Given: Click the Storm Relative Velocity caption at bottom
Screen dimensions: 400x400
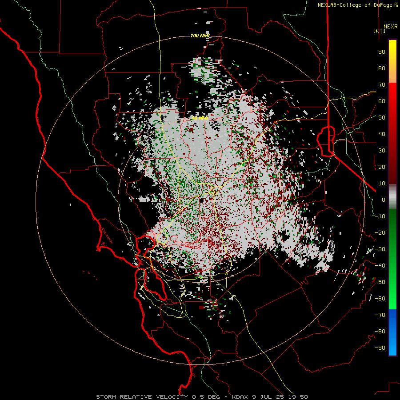Looking at the screenshot, I should click(202, 397).
